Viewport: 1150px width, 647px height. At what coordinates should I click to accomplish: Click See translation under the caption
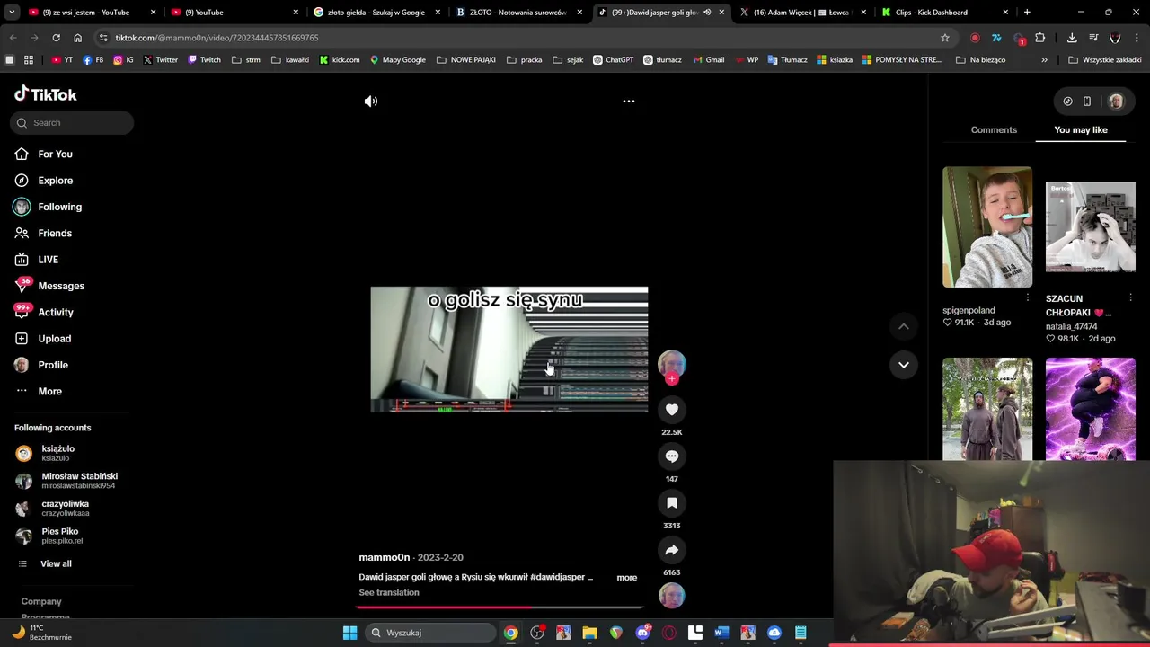(x=389, y=593)
